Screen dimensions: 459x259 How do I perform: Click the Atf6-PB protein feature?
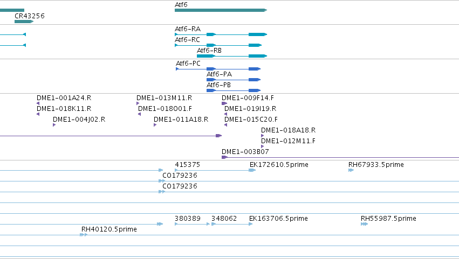coord(234,90)
